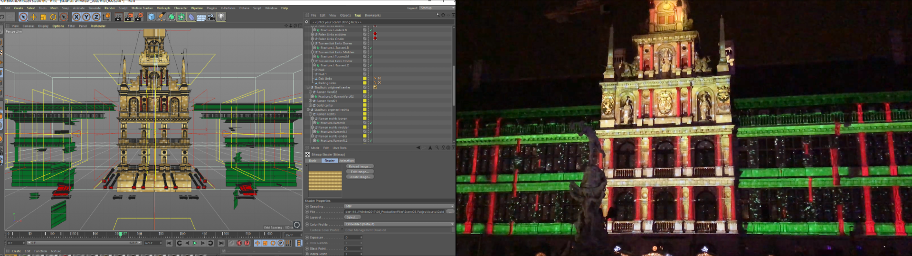
Task: Toggle autokeying red button
Action: pos(239,243)
